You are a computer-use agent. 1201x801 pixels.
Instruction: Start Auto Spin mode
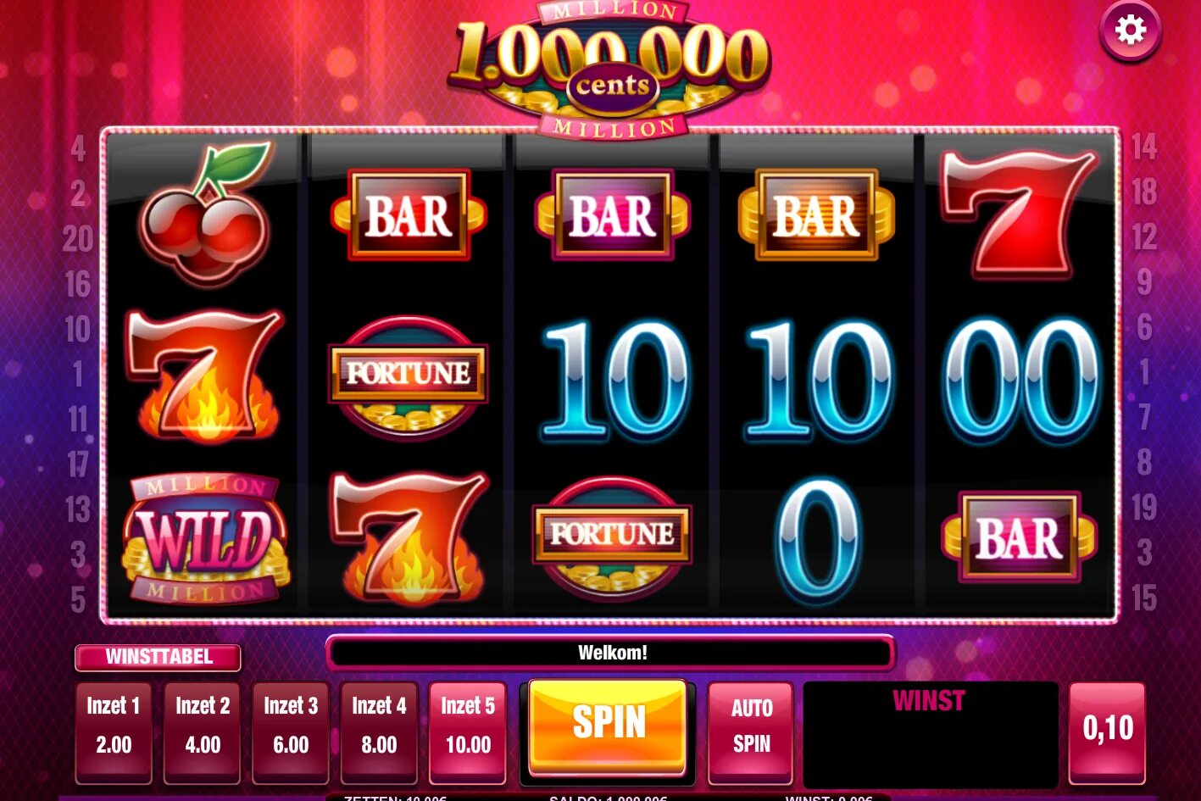[751, 732]
